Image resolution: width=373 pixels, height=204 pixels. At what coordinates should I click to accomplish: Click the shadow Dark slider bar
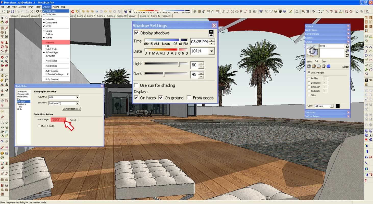[166, 74]
